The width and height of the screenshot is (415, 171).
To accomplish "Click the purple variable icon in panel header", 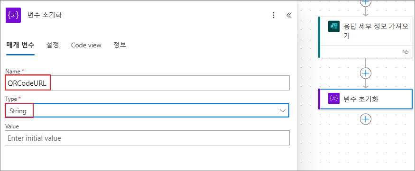I will coord(13,15).
